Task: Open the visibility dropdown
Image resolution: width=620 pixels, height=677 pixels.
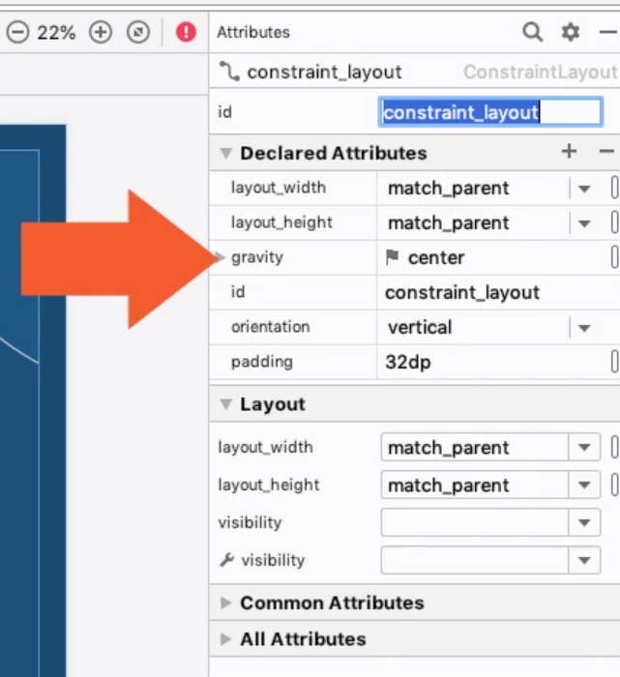Action: coord(584,522)
